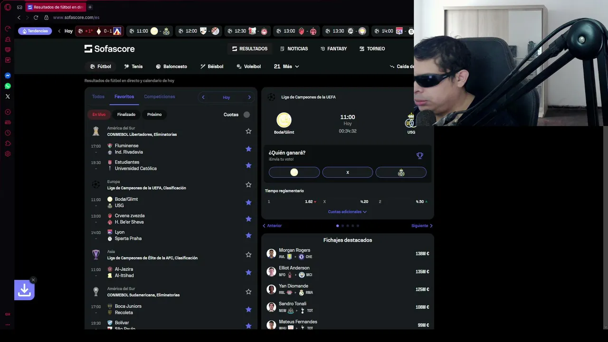608x342 pixels.
Task: Go to Siguiente featured match
Action: 422,226
